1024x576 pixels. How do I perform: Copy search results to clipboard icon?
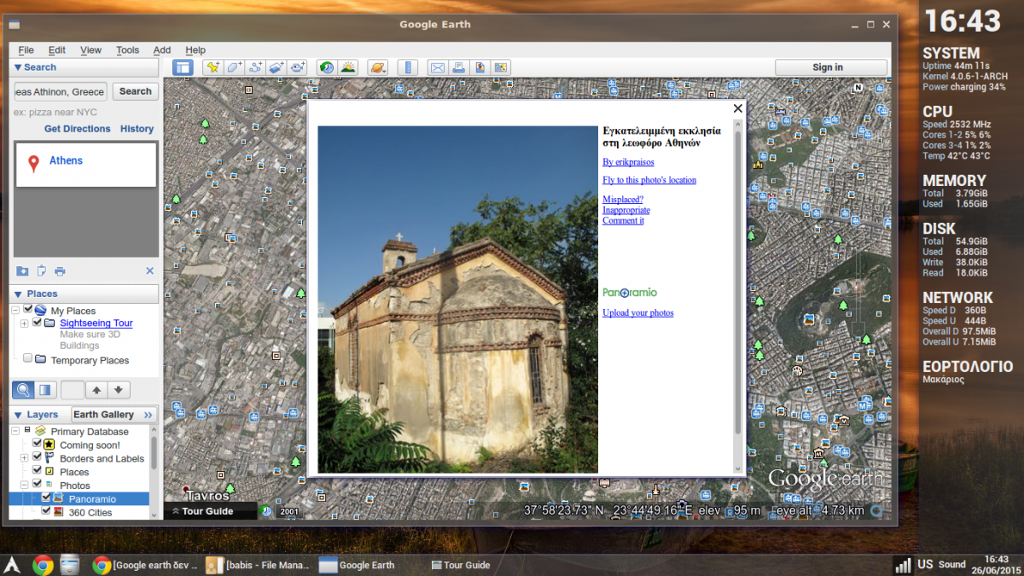(41, 271)
